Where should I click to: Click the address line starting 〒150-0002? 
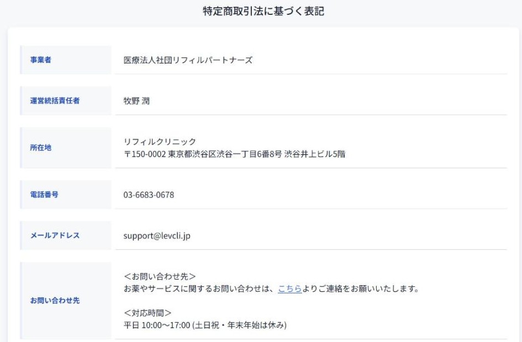[x=234, y=154]
